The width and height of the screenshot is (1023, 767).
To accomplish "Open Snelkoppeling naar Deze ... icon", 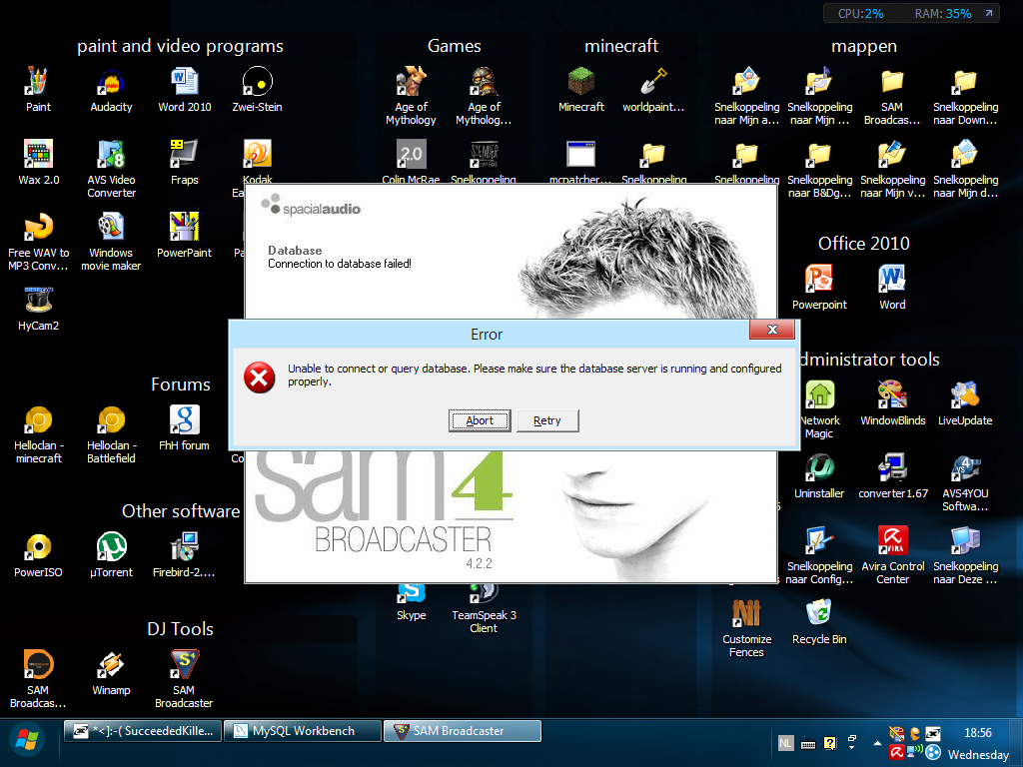I will pyautogui.click(x=966, y=555).
